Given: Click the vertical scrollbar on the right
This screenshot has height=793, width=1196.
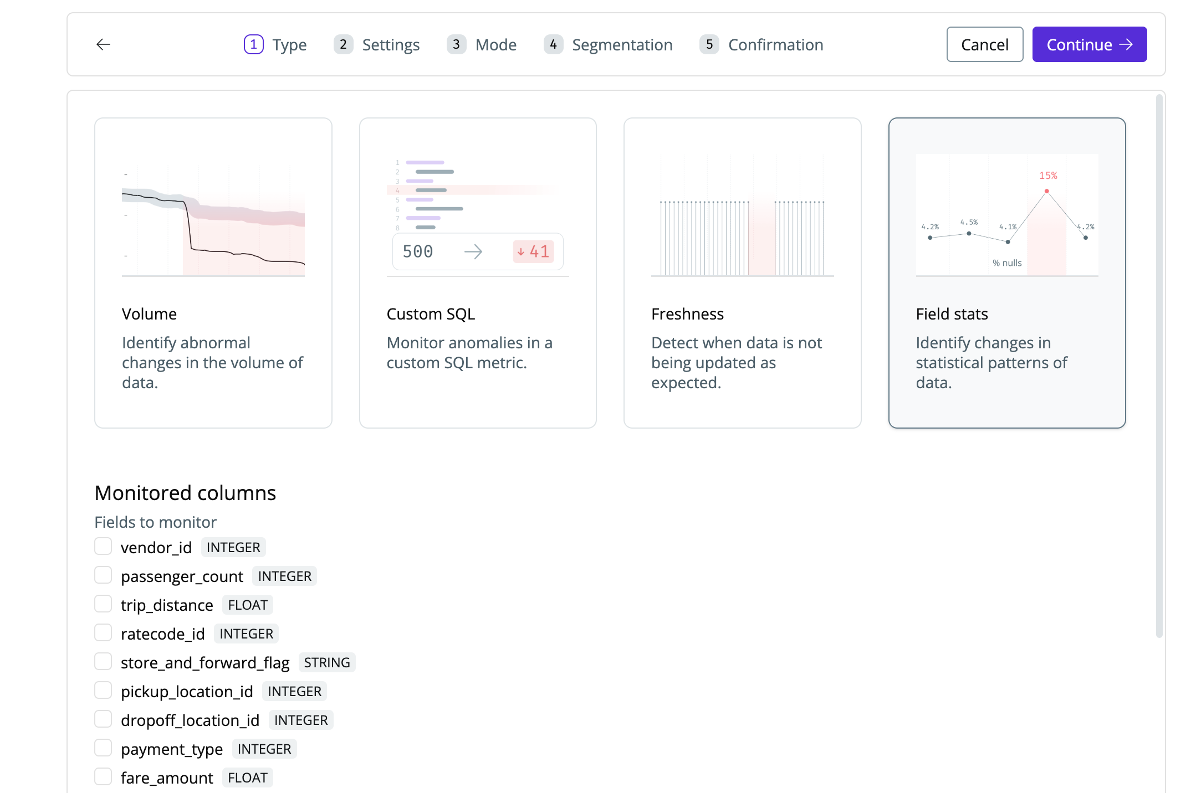Looking at the screenshot, I should [1159, 365].
